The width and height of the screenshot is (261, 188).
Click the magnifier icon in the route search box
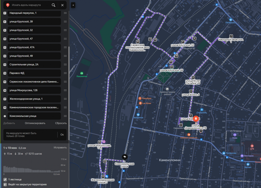pyautogui.click(x=54, y=5)
